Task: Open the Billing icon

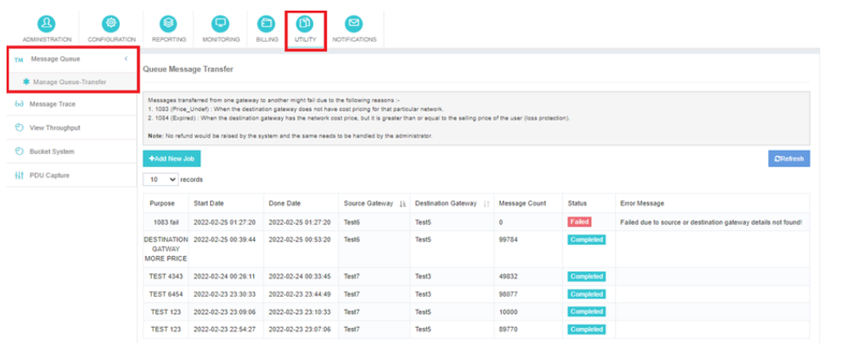Action: tap(266, 24)
